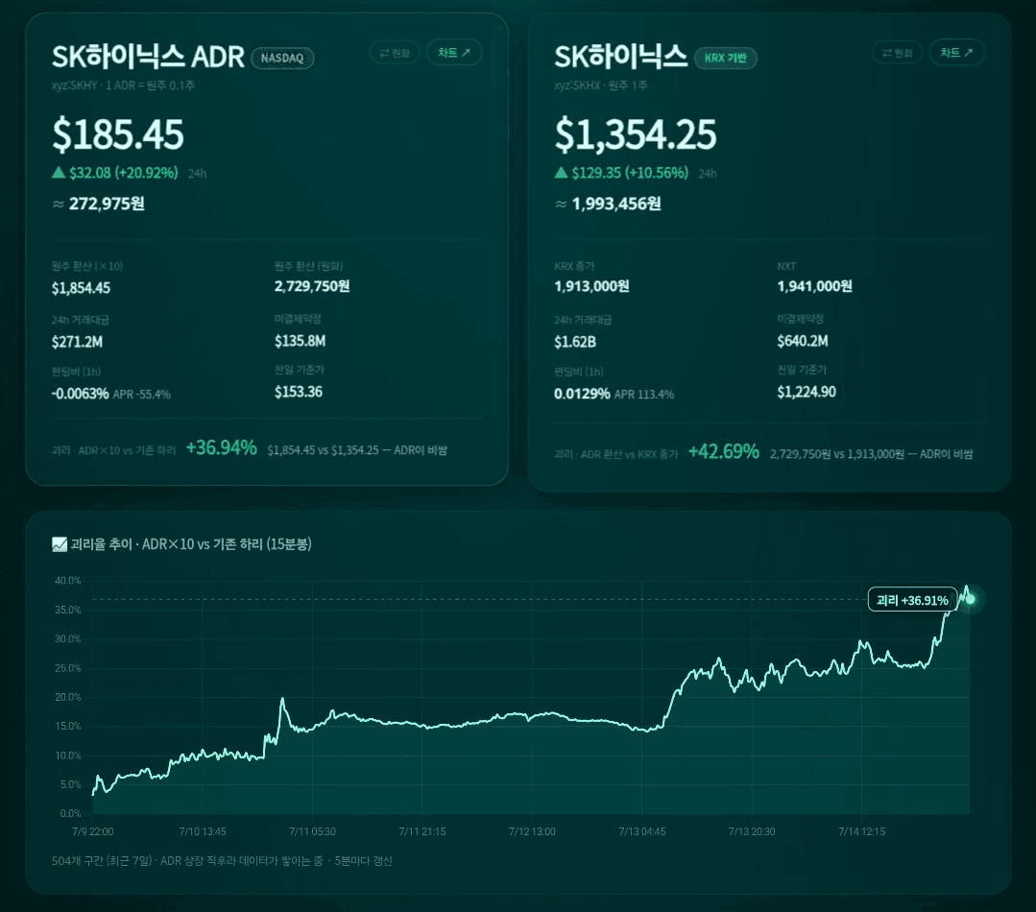This screenshot has width=1036, height=912.
Task: Select the 괴리 +36.91% chart tooltip label
Action: (x=912, y=600)
